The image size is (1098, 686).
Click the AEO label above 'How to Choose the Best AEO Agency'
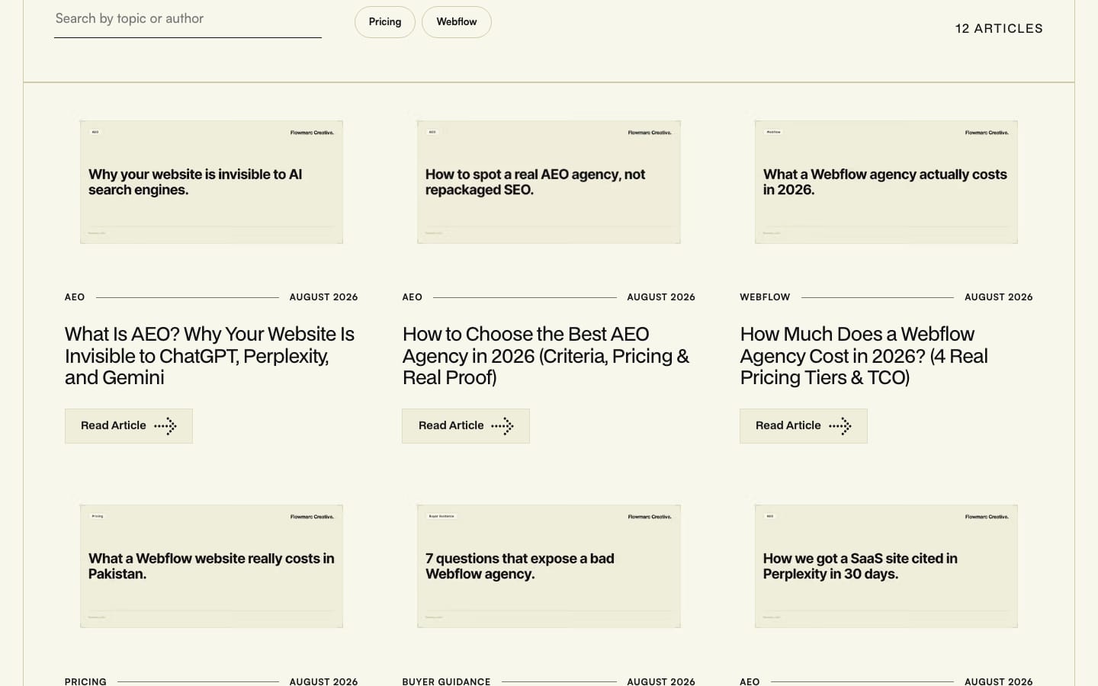tap(412, 297)
